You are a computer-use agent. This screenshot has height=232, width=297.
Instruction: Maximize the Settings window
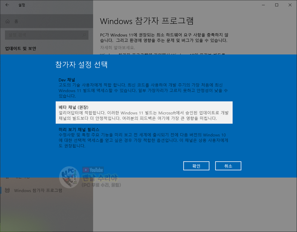[x=277, y=5]
